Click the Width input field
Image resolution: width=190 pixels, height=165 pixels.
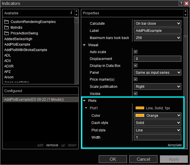(x=157, y=137)
